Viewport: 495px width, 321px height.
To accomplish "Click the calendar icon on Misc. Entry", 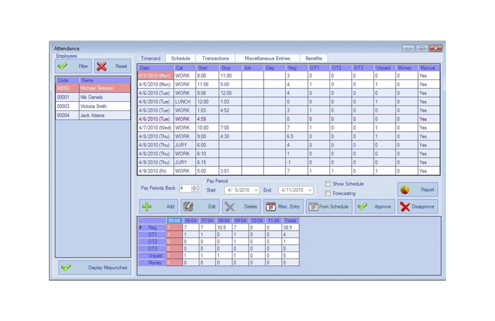I will 271,207.
